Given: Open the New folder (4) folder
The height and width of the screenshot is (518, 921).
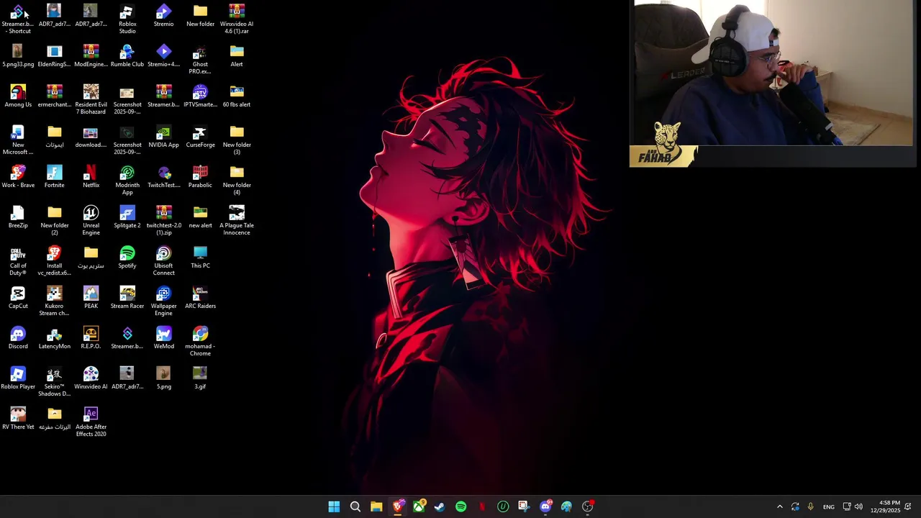Looking at the screenshot, I should 237,180.
